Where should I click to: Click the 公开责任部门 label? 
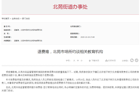(x=76, y=26)
